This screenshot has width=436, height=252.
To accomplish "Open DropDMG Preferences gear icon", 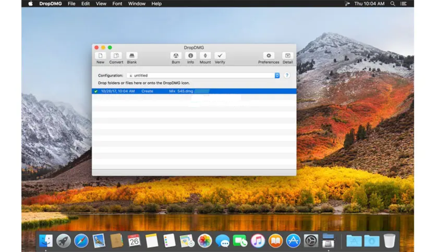I will point(269,56).
